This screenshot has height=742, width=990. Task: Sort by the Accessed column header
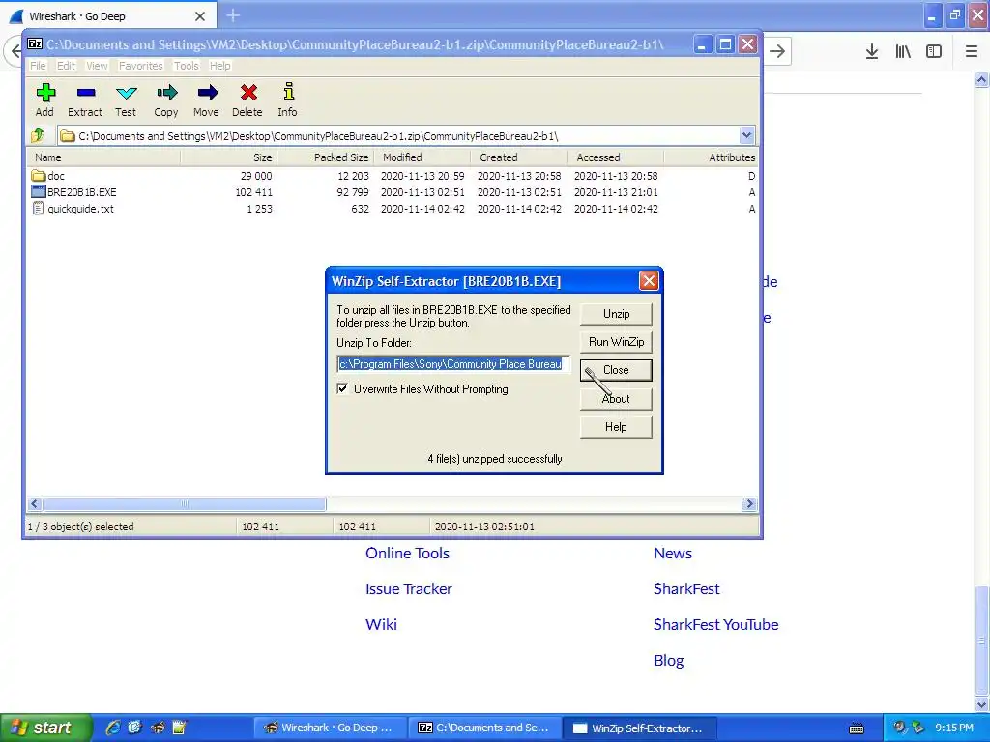(x=616, y=157)
